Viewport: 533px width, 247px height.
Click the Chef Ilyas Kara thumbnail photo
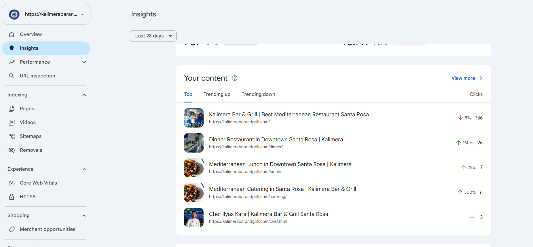194,217
